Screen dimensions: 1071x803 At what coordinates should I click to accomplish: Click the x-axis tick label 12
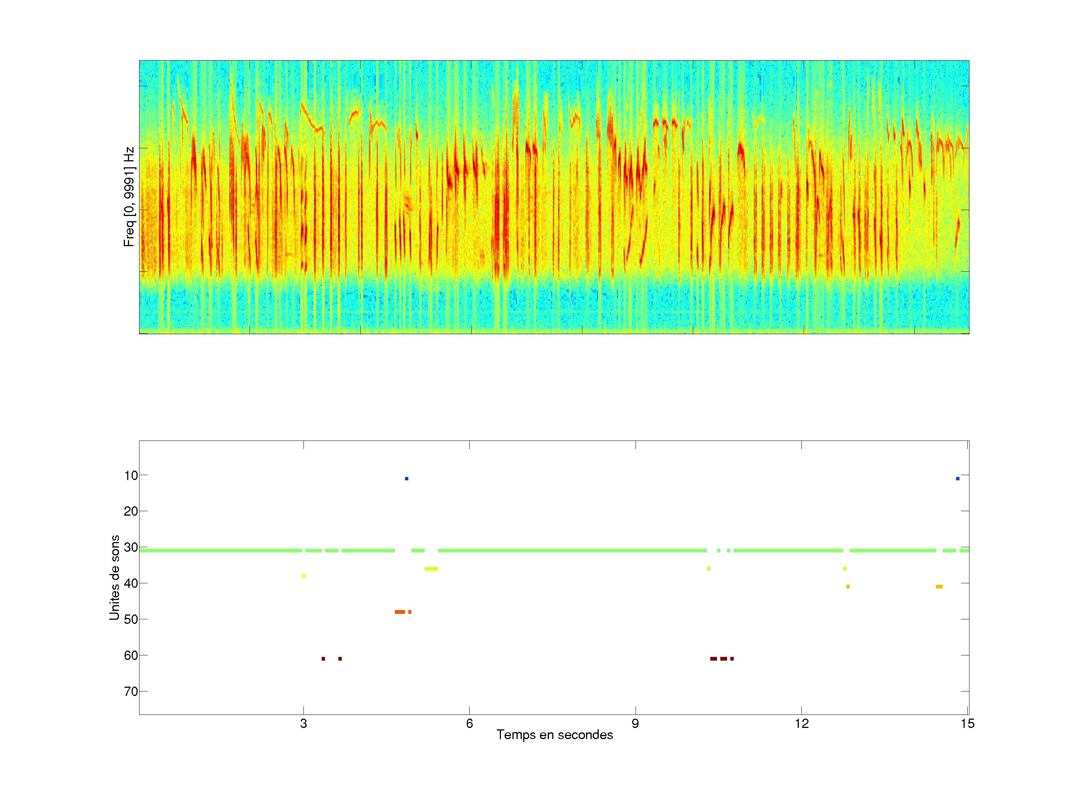click(801, 723)
